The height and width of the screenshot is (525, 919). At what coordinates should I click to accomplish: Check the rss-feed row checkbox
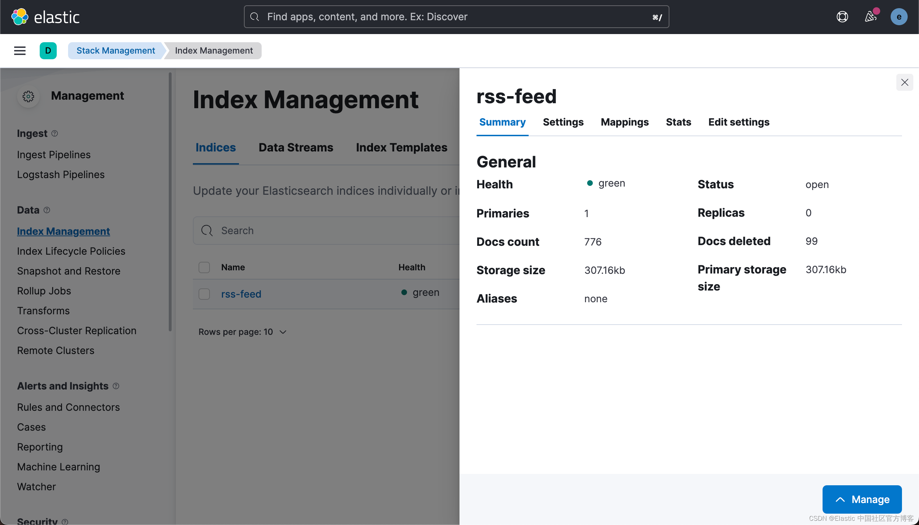[x=204, y=294]
